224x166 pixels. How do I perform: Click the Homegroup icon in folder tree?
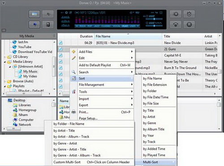(x=15, y=110)
